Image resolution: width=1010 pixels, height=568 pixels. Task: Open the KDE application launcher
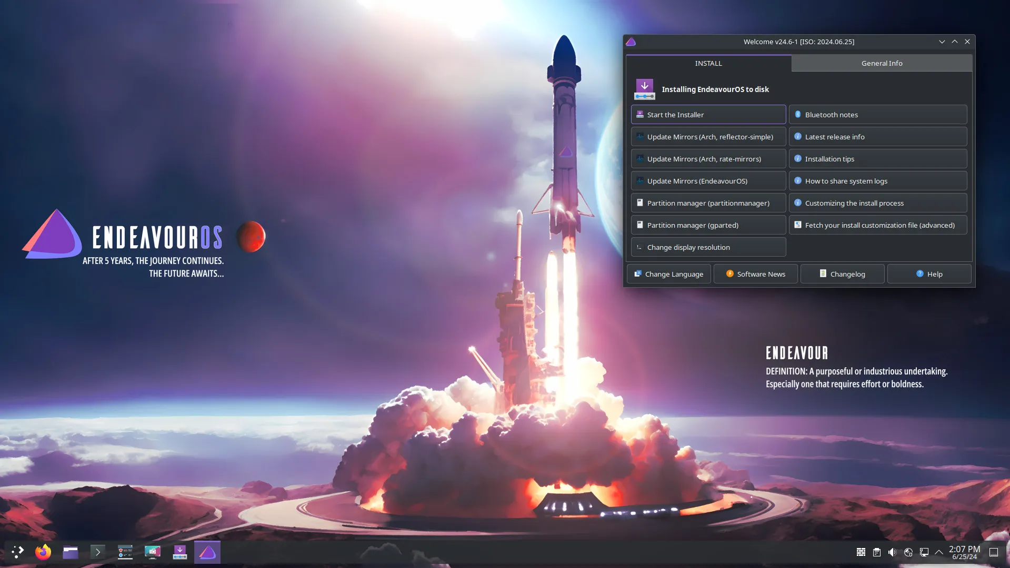[17, 552]
